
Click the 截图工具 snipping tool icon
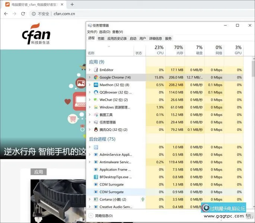(96, 115)
